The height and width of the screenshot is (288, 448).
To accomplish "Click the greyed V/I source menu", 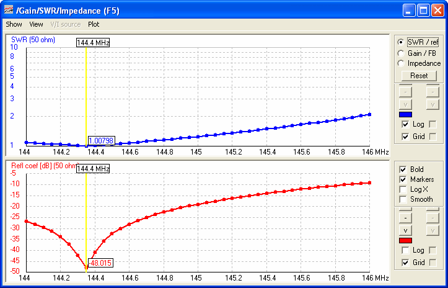I will (66, 24).
